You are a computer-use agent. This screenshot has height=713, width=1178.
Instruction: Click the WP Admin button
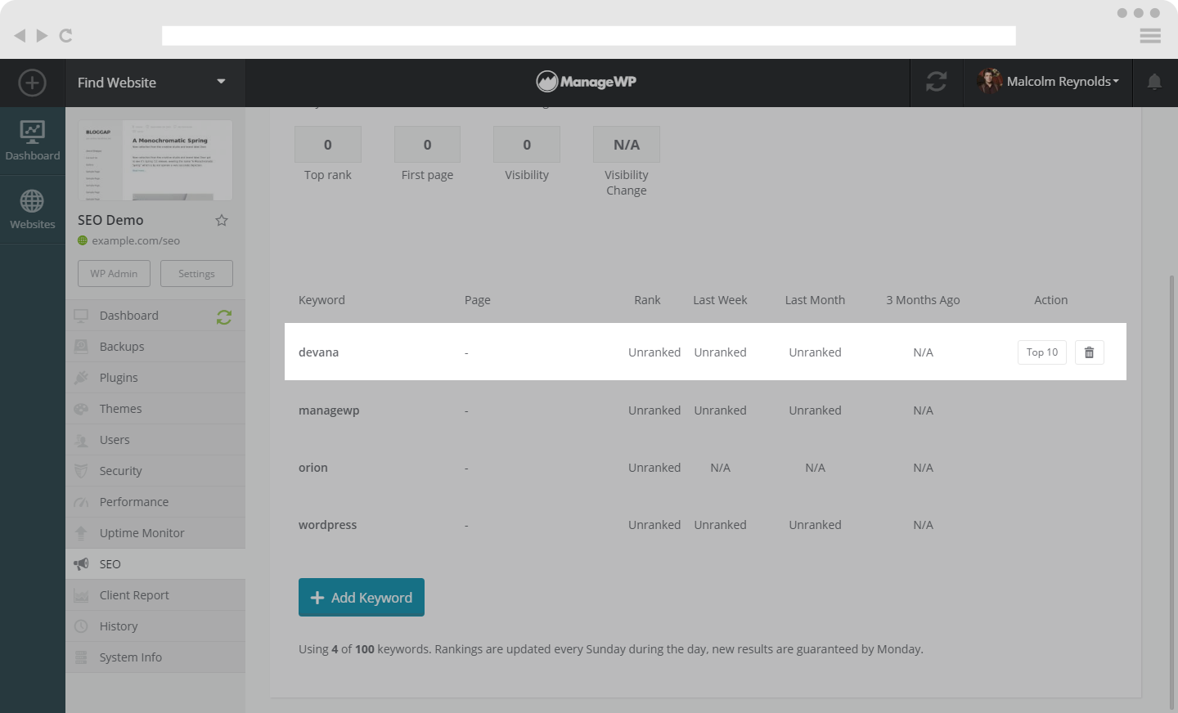click(114, 274)
